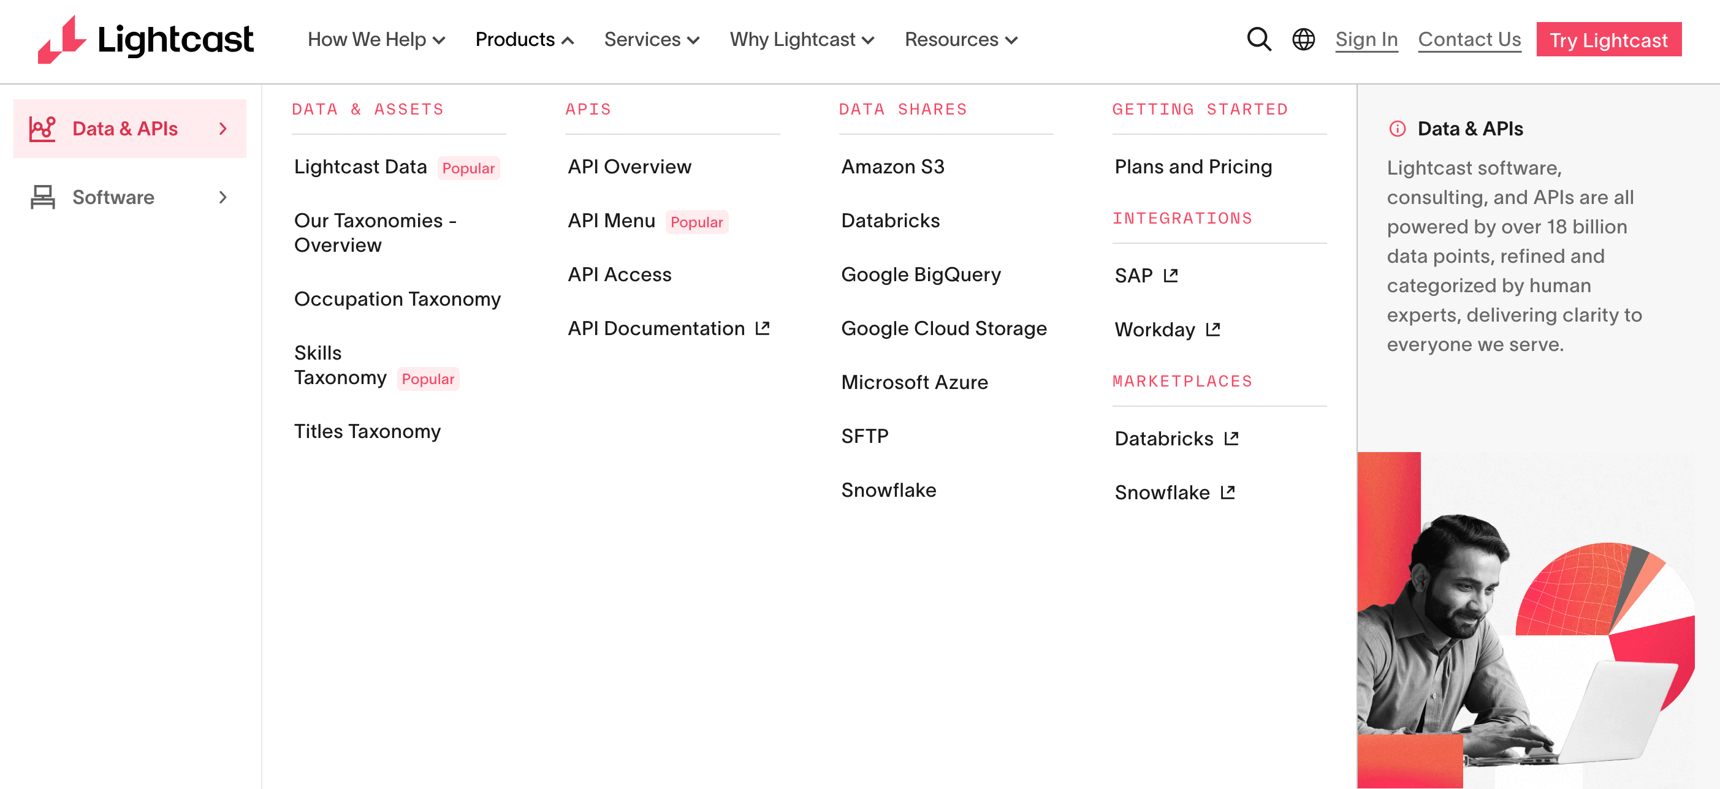Open Workday integration link
This screenshot has width=1720, height=789.
1154,329
